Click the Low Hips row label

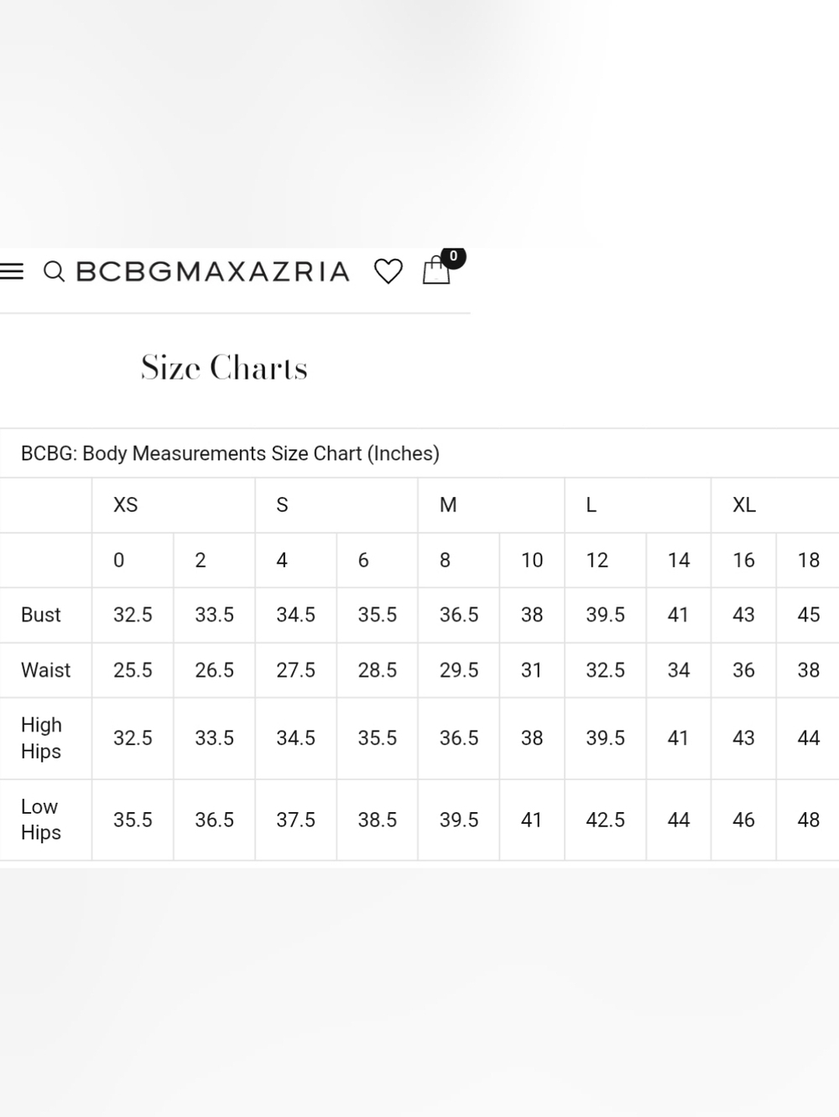[41, 820]
